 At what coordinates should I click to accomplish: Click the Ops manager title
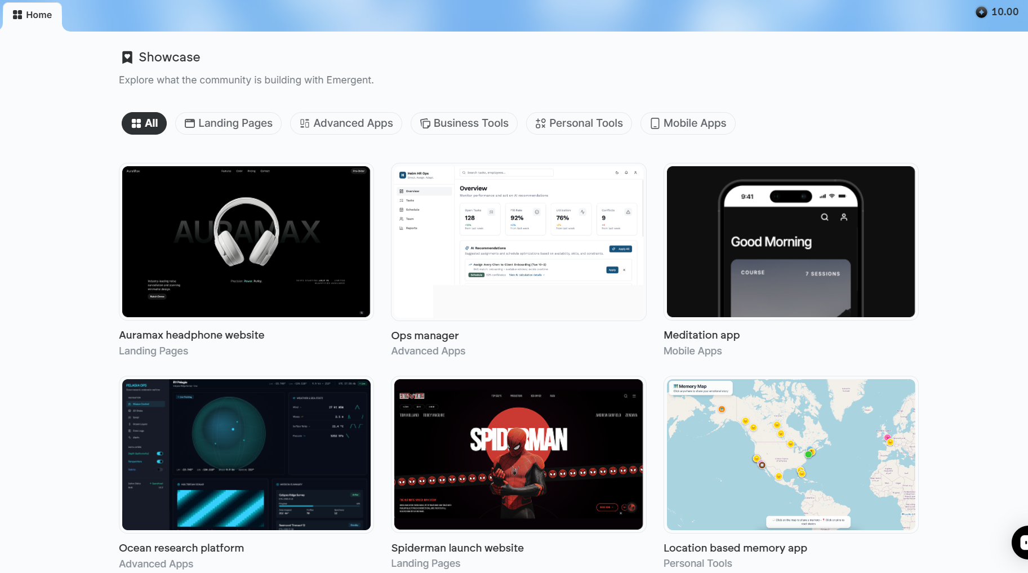(425, 336)
